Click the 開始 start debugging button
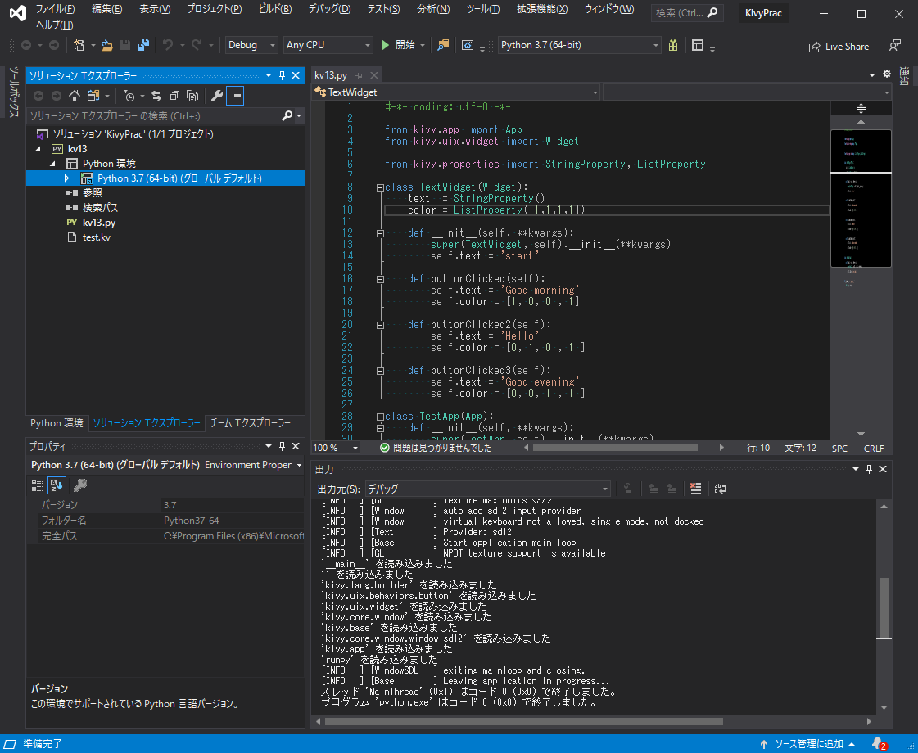The width and height of the screenshot is (918, 753). pos(398,45)
